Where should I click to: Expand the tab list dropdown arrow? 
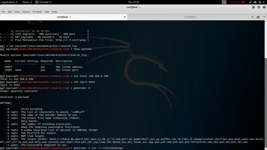click(264, 17)
